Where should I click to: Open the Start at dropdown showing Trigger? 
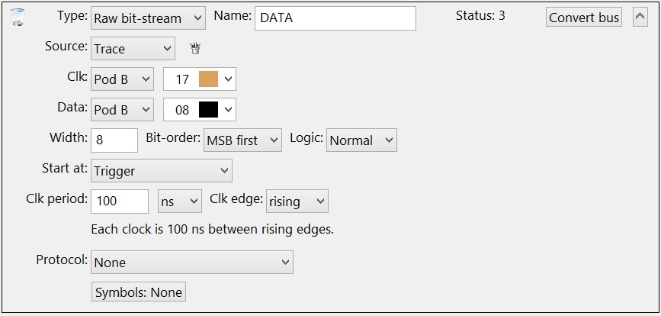[x=162, y=170]
